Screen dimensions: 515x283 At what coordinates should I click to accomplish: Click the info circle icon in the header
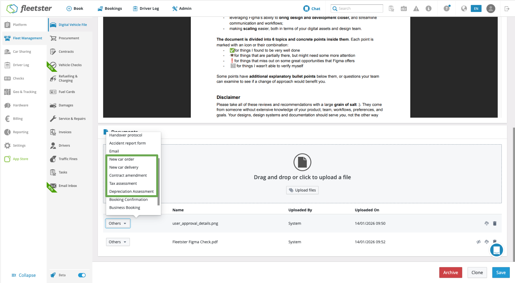pyautogui.click(x=429, y=9)
